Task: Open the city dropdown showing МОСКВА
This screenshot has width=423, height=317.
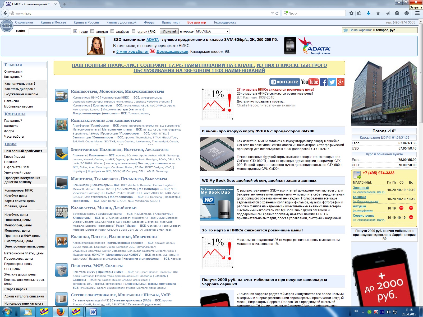Action: point(212,31)
